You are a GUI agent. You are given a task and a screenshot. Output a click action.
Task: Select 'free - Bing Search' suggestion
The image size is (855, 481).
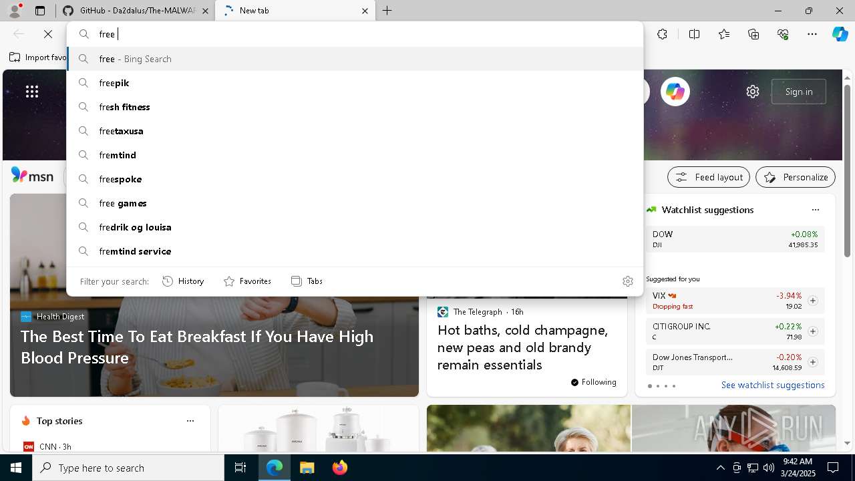pos(355,59)
